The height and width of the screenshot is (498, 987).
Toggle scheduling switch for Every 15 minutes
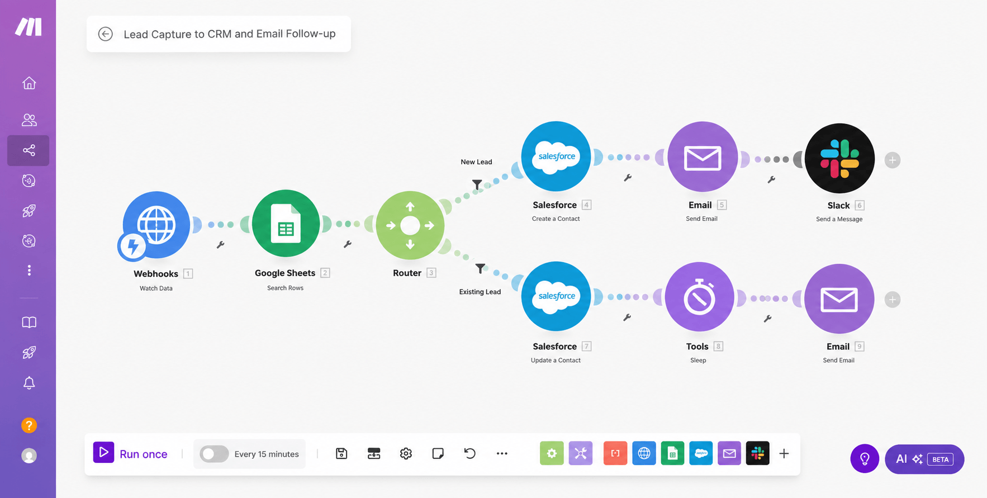coord(214,454)
